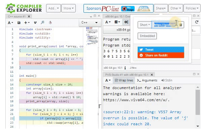
Task: Maximize the source editor pane
Action: pos(95,16)
